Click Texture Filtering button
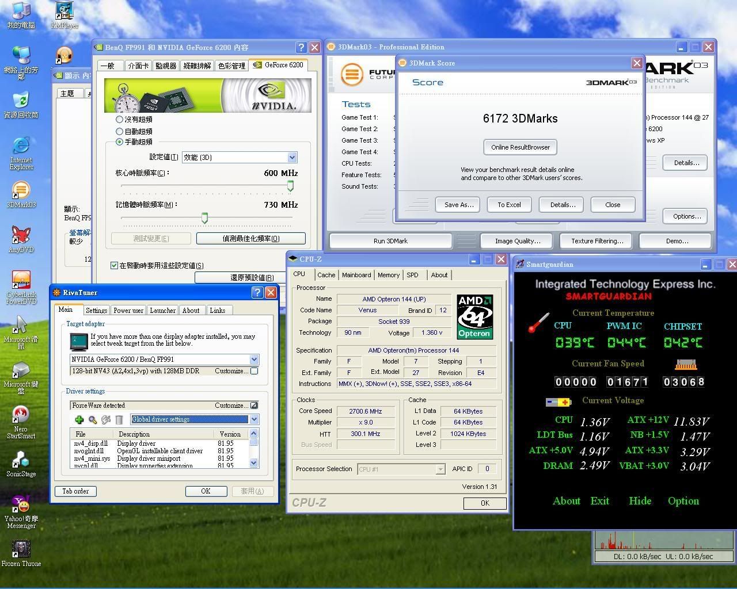 tap(597, 241)
